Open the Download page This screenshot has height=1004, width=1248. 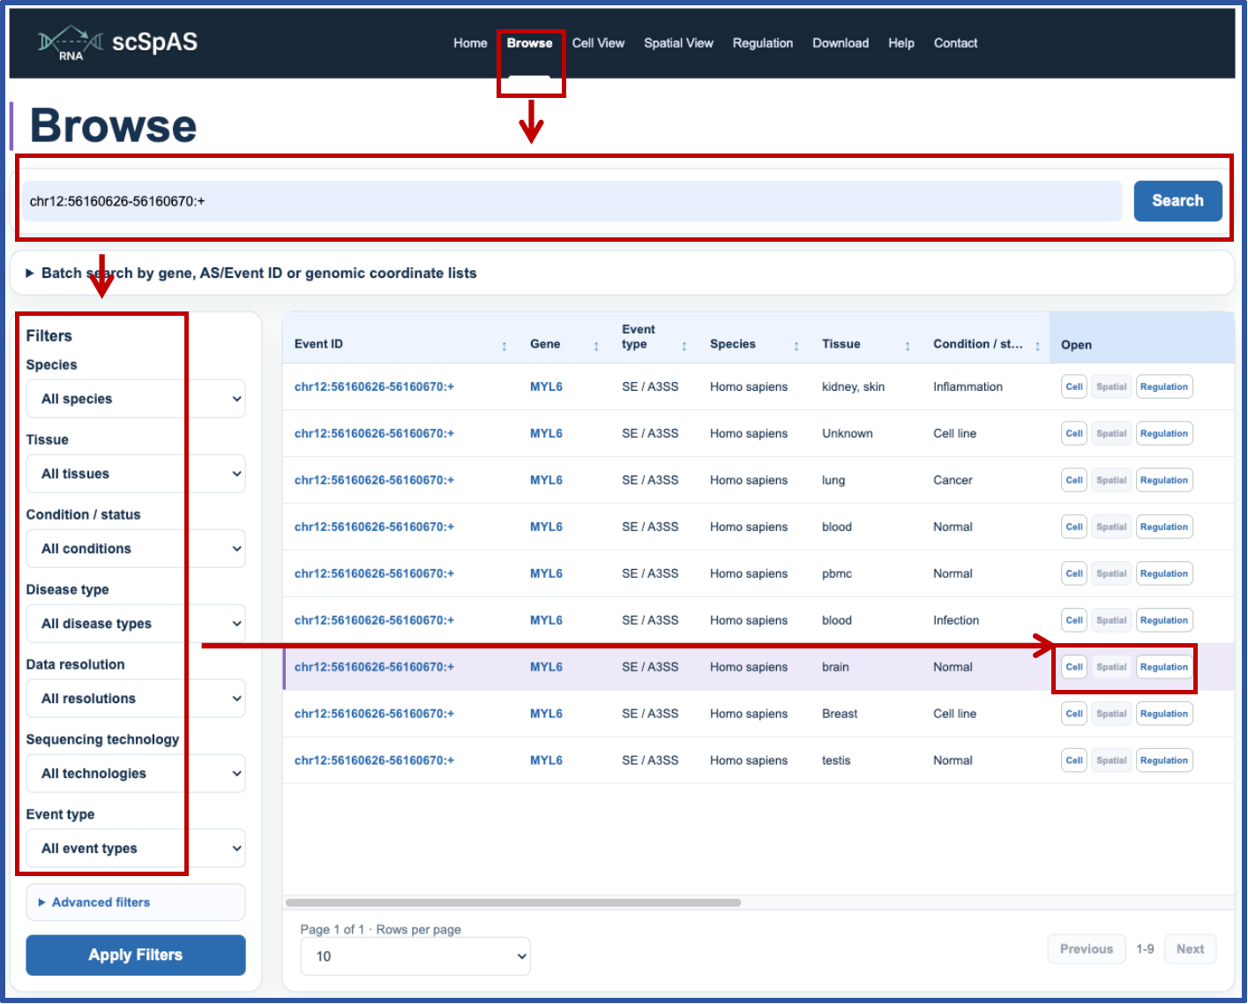841,43
